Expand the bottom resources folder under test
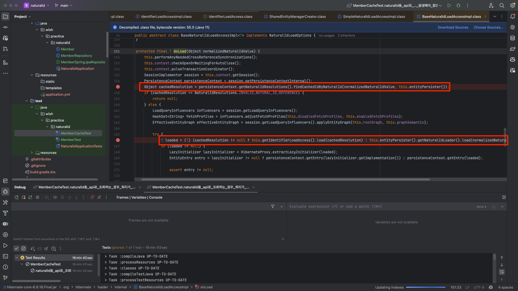This screenshot has height=291, width=518. (x=32, y=153)
